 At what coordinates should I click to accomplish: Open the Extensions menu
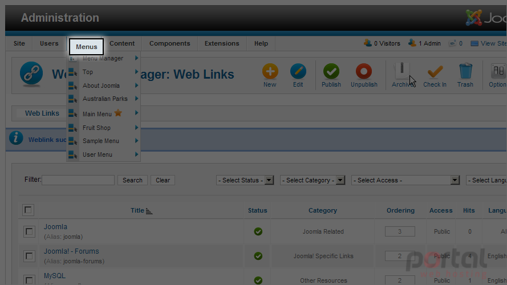[x=222, y=43]
